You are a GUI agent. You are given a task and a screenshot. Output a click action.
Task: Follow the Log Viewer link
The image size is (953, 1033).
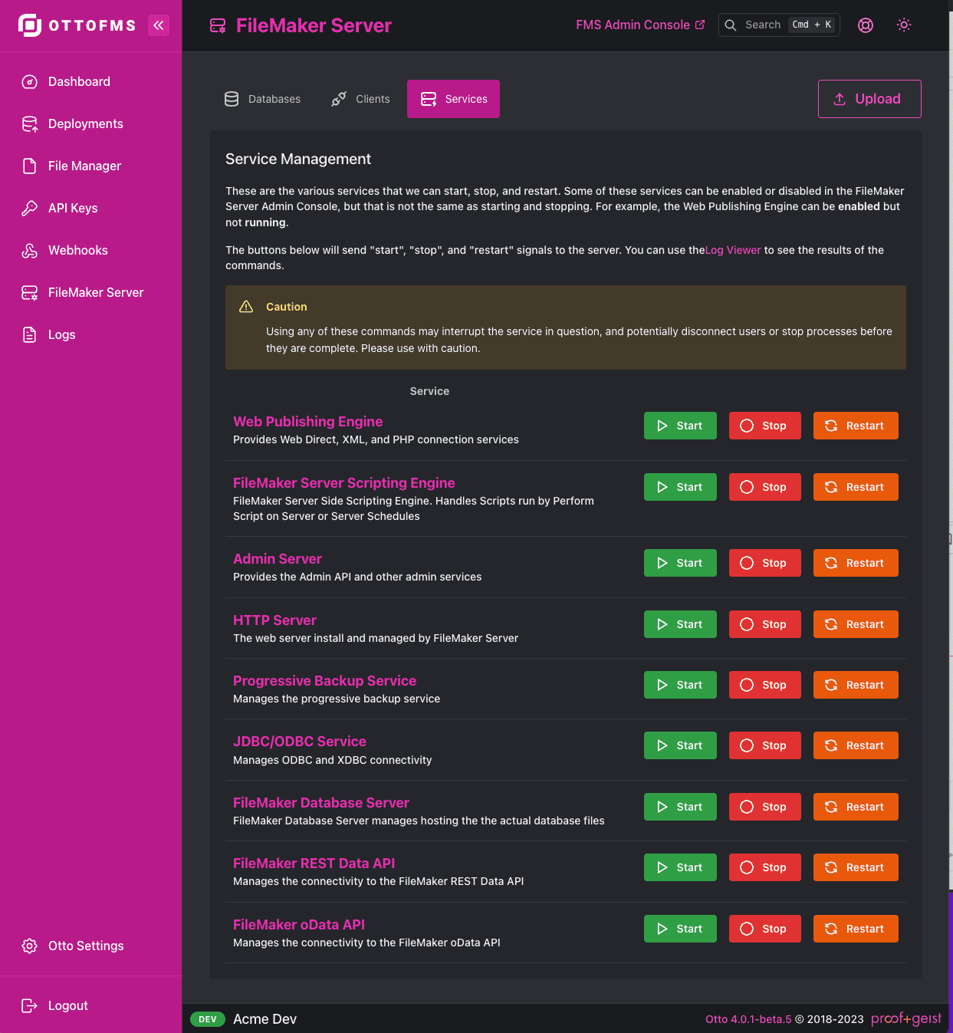point(733,251)
